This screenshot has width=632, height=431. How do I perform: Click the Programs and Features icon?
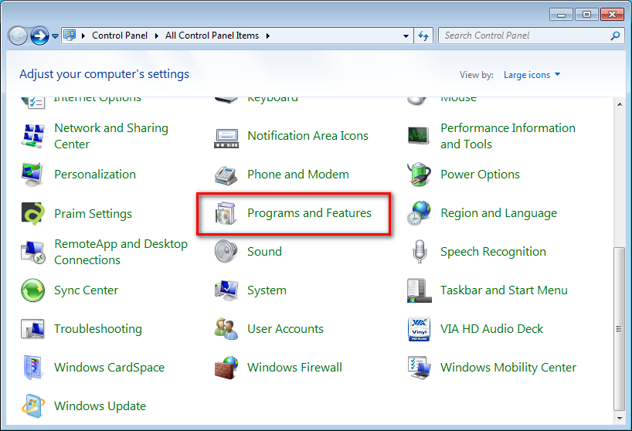pos(226,213)
